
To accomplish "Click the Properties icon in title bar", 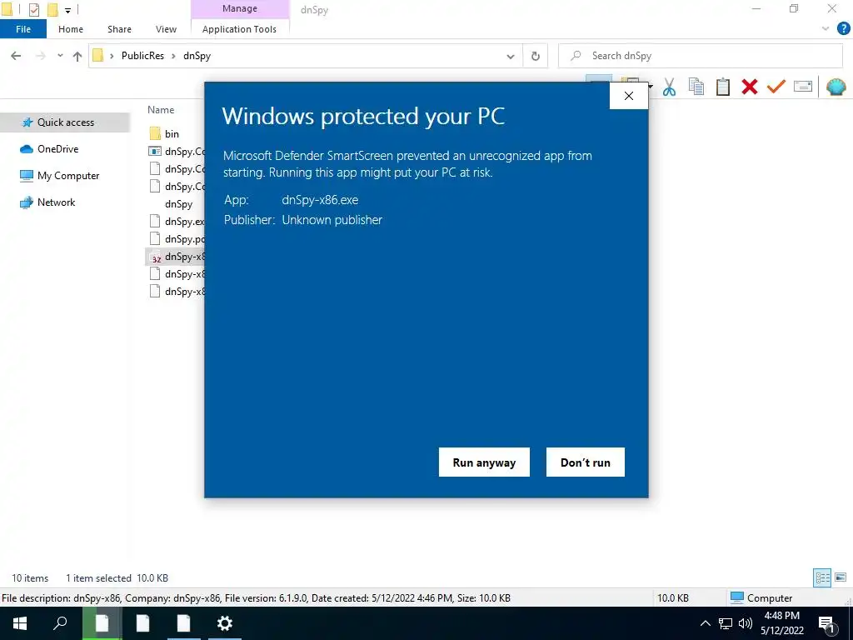I will point(33,9).
